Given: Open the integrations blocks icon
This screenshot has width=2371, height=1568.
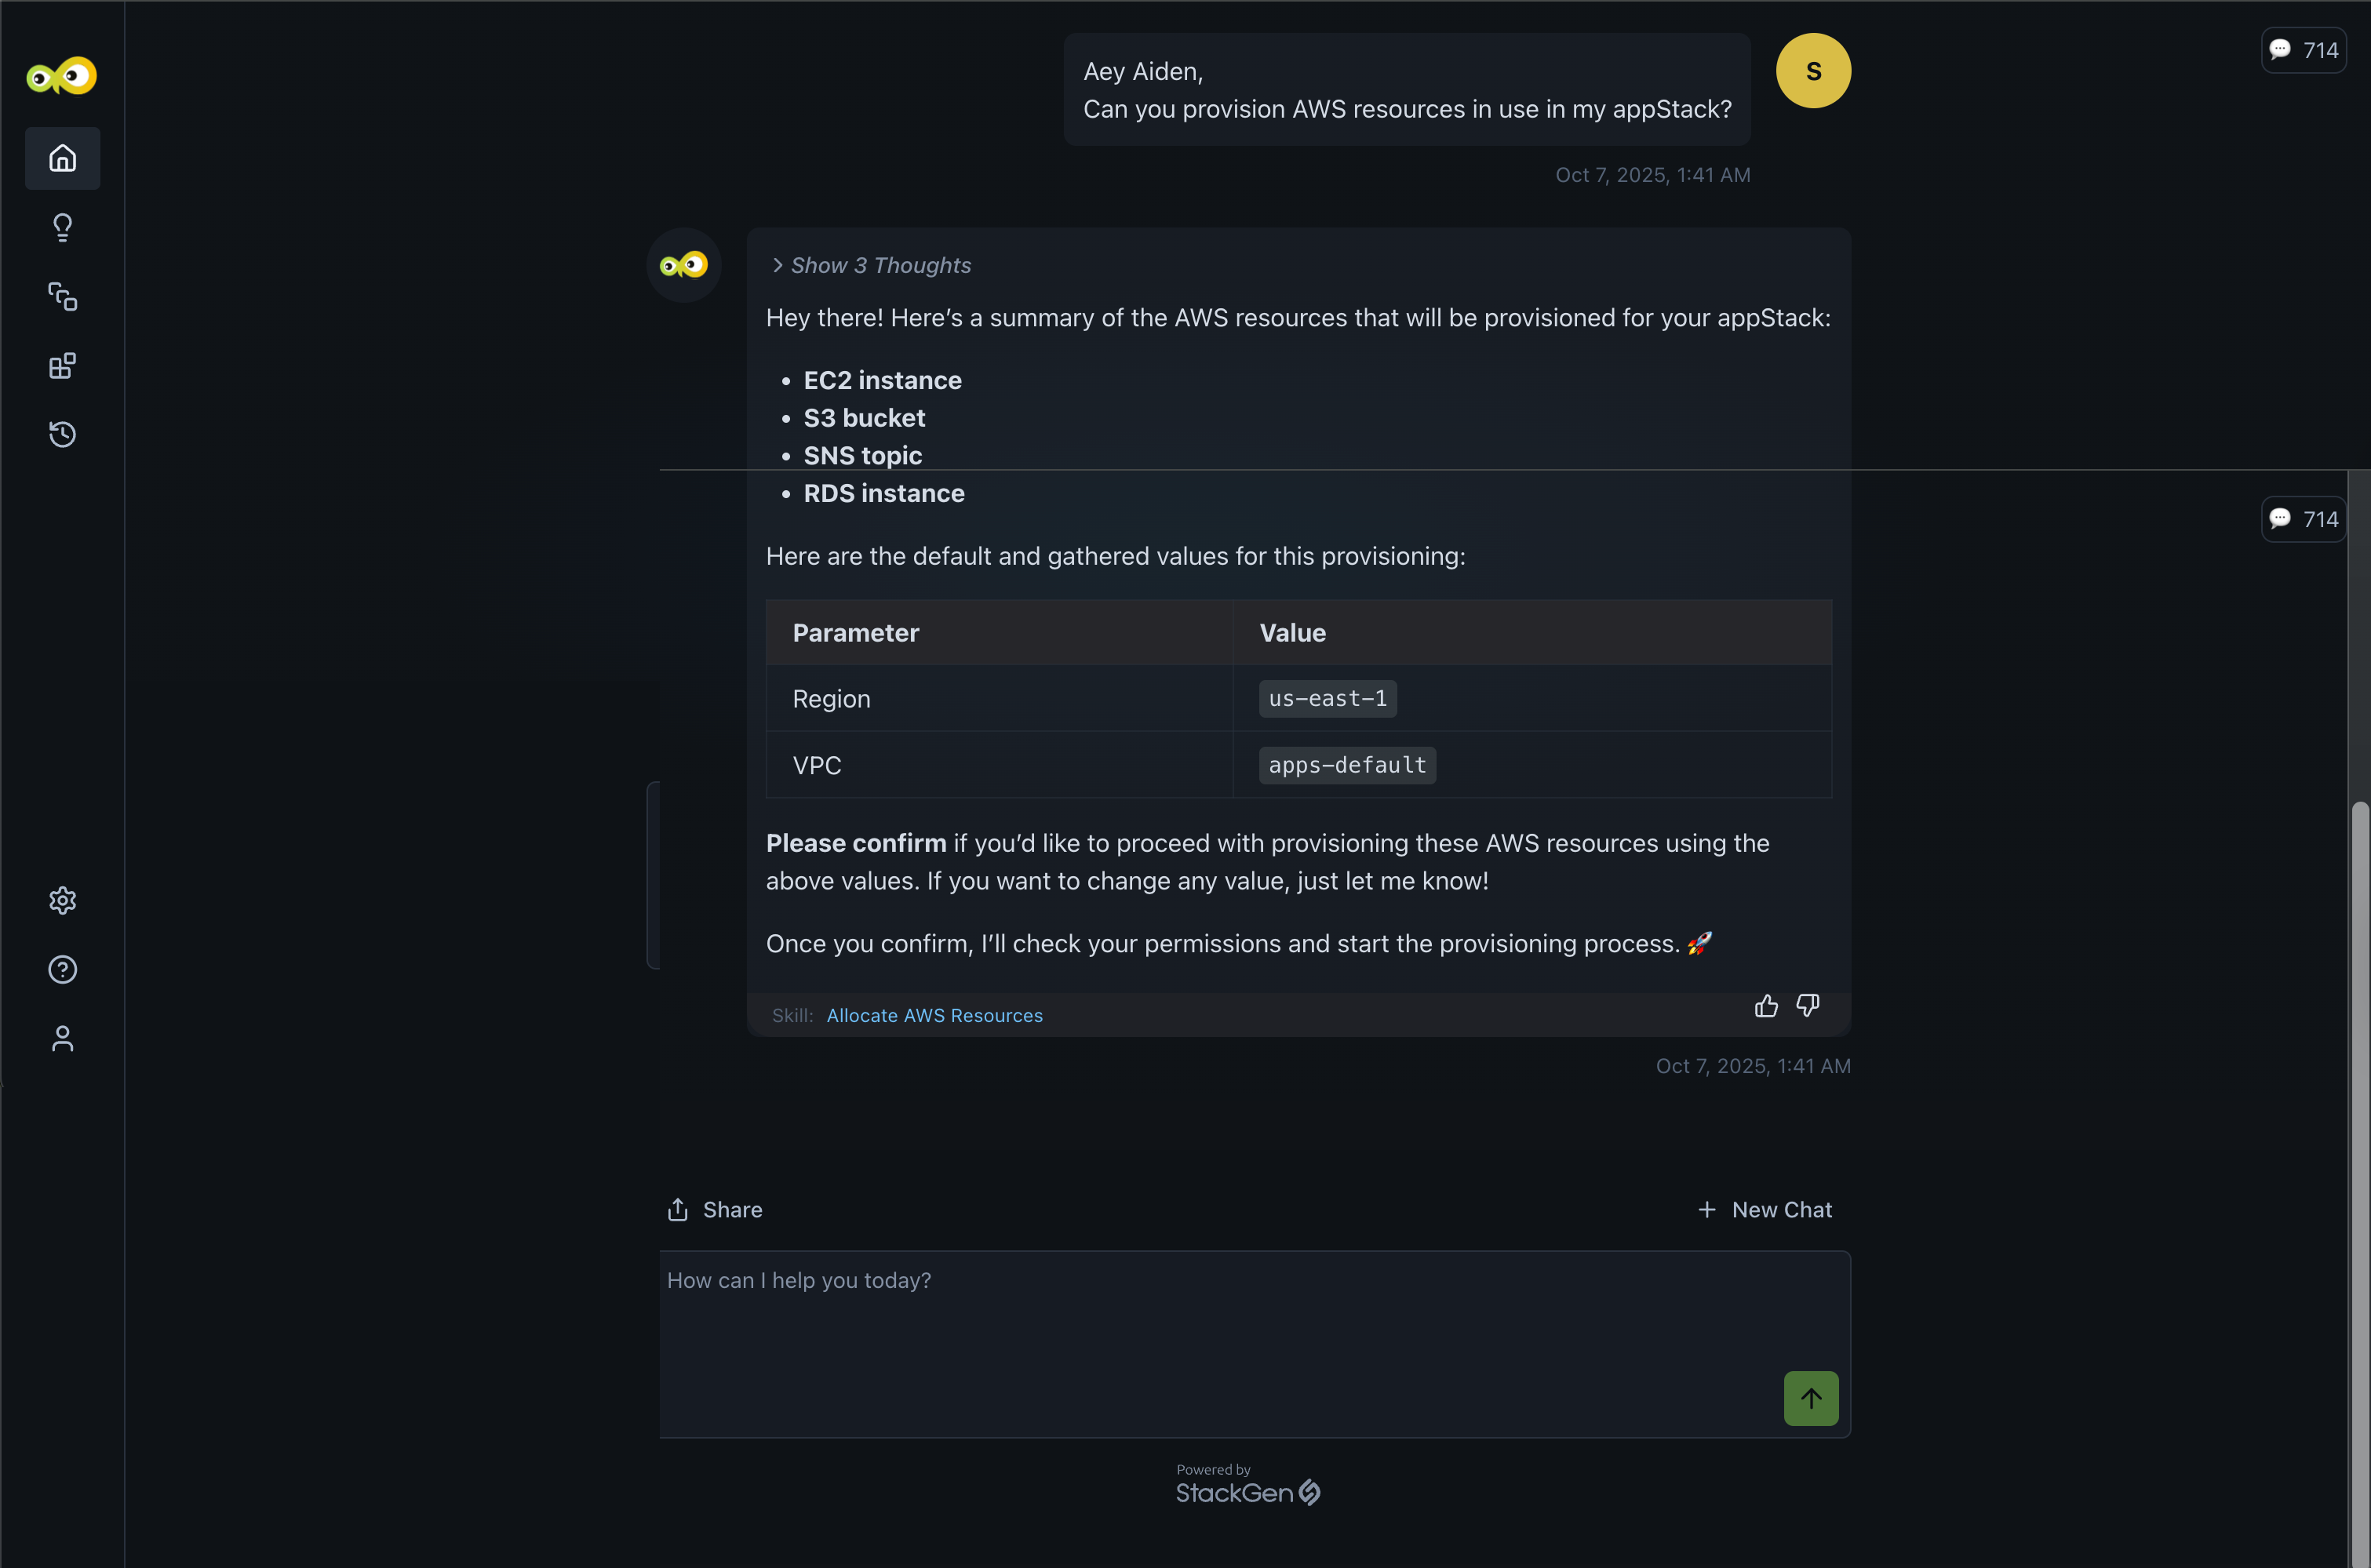Looking at the screenshot, I should (x=62, y=365).
